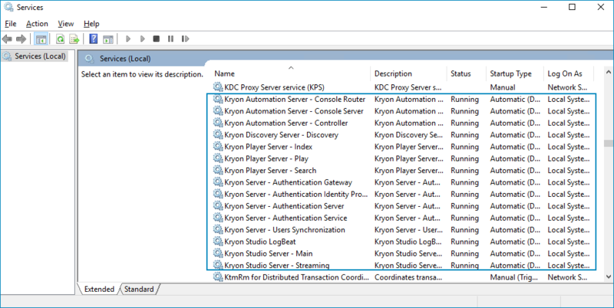614x308 pixels.
Task: Select Kryon Automation Server - Console Server
Action: point(294,111)
